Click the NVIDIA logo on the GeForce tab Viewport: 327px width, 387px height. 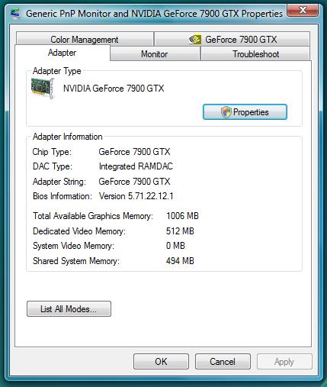click(195, 40)
